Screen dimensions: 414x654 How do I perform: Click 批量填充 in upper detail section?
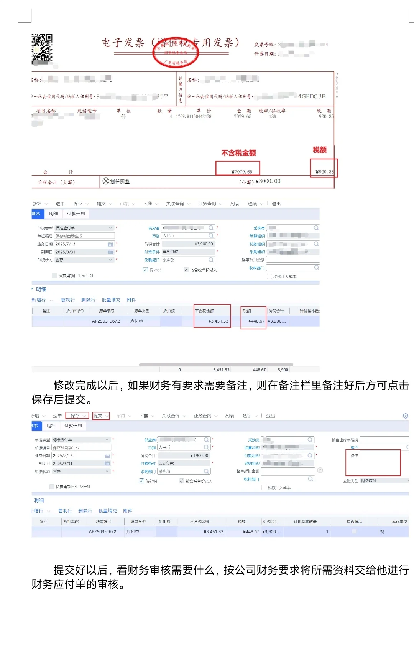tap(111, 300)
